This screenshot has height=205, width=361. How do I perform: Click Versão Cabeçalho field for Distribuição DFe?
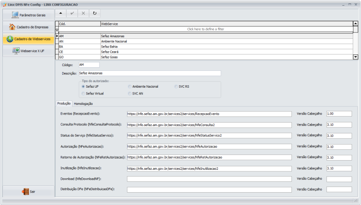click(x=339, y=189)
